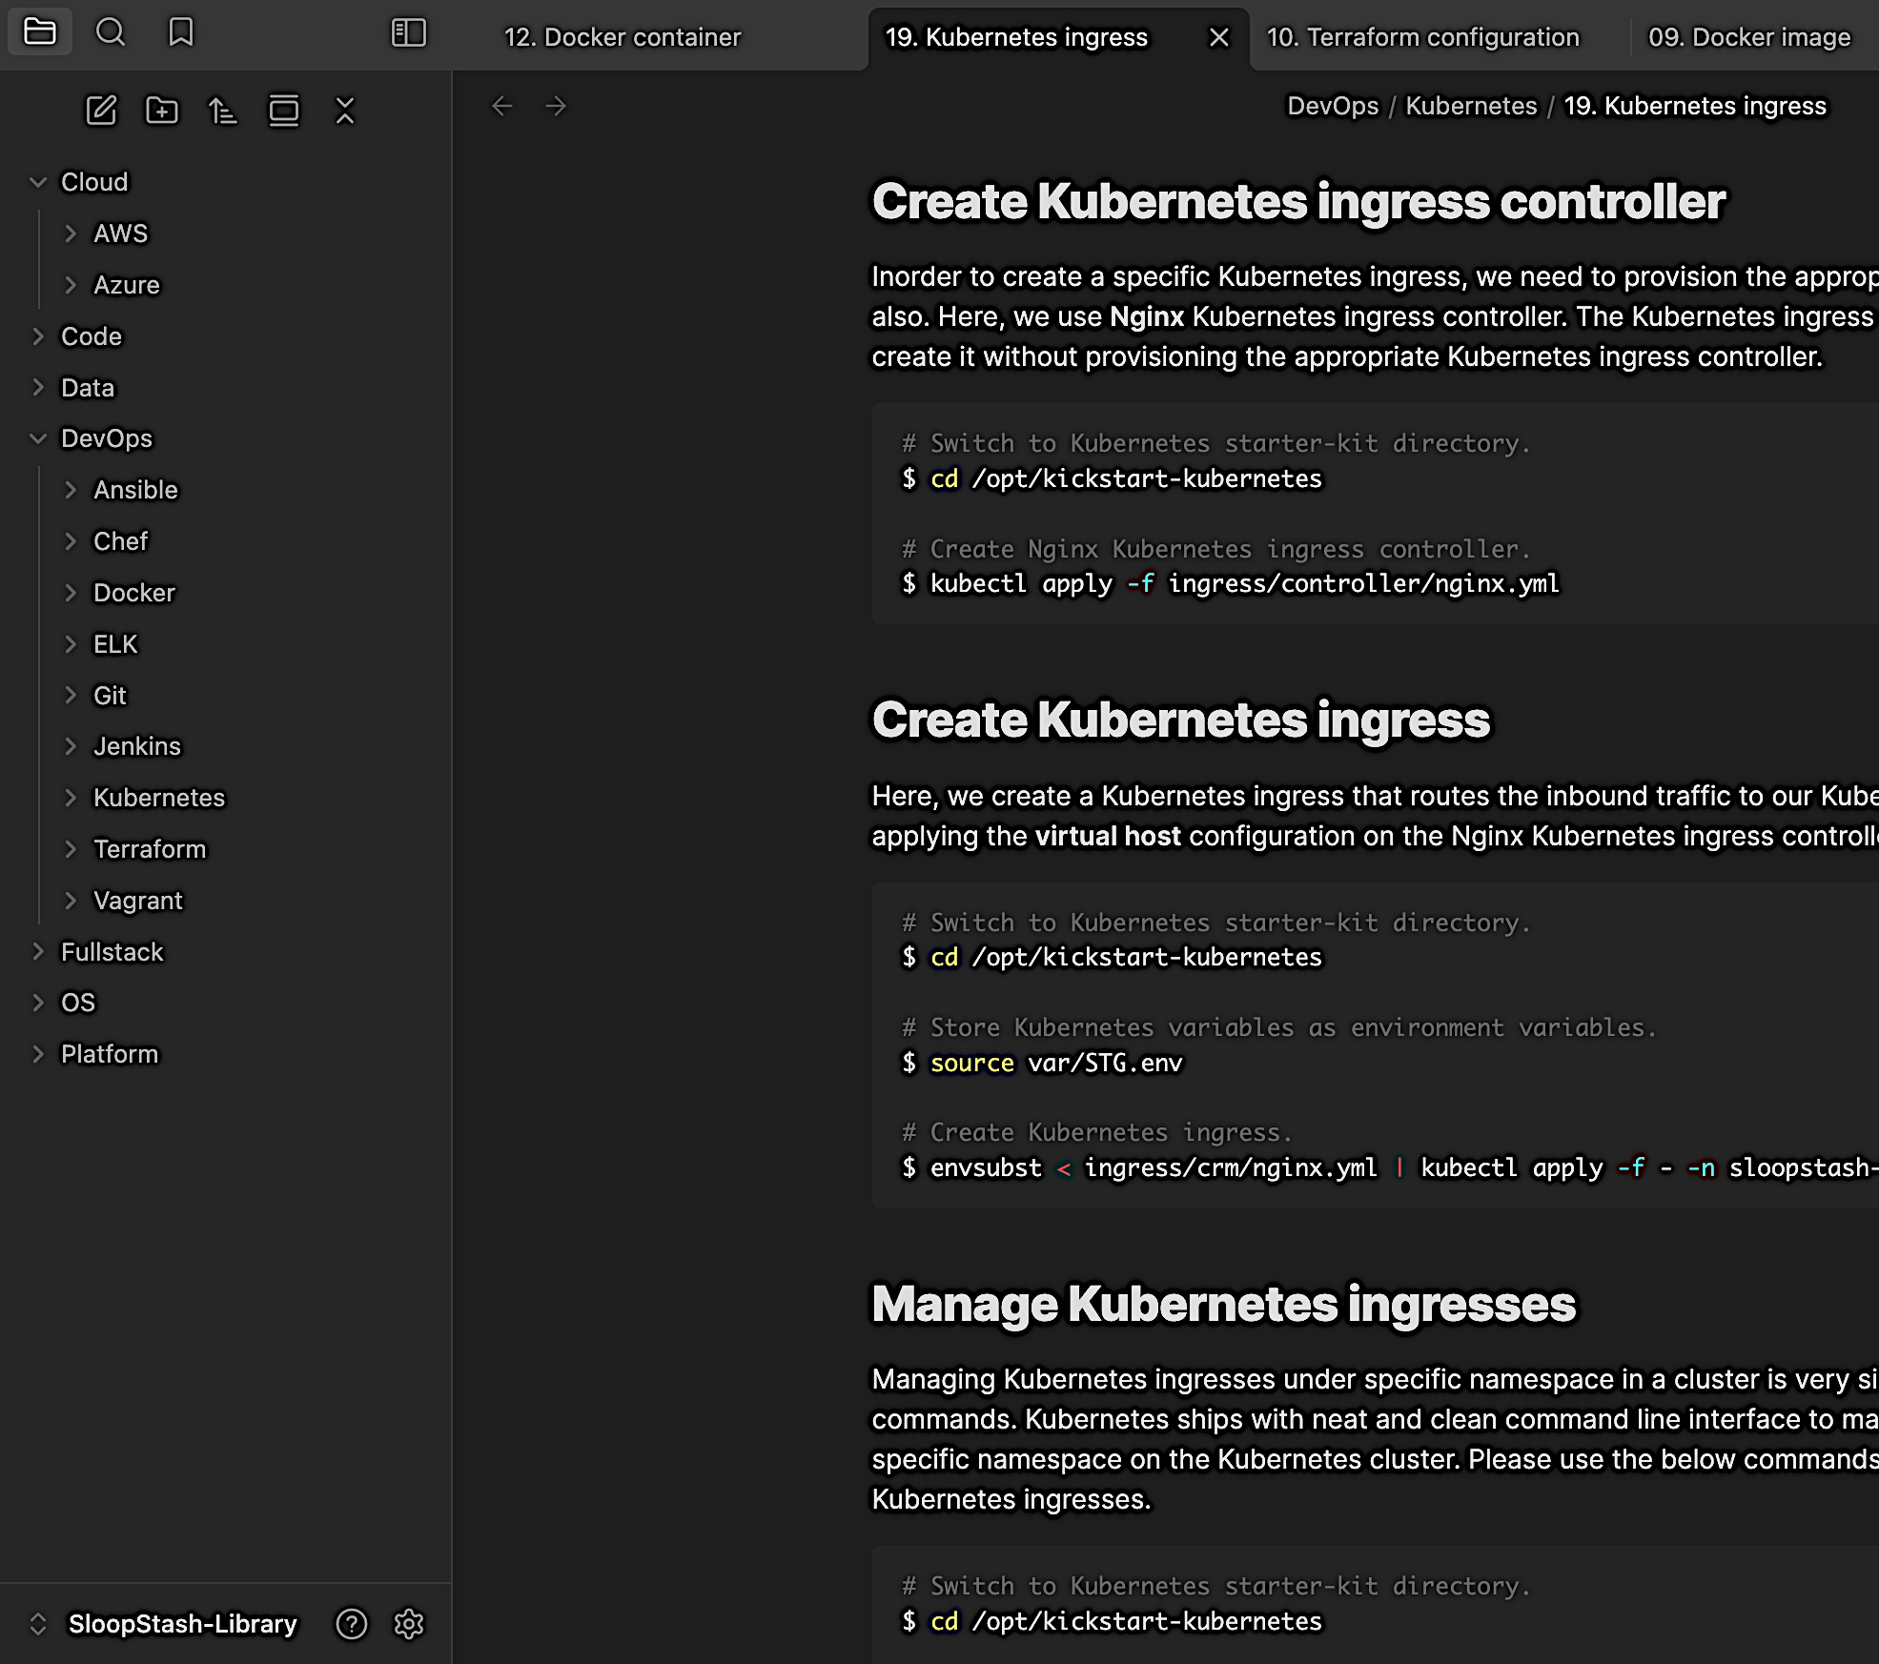This screenshot has height=1664, width=1879.
Task: Click DevOps in the breadcrumb path
Action: click(1333, 106)
